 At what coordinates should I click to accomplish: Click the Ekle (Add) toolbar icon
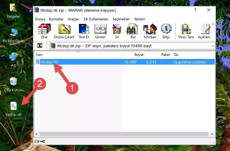[44, 31]
